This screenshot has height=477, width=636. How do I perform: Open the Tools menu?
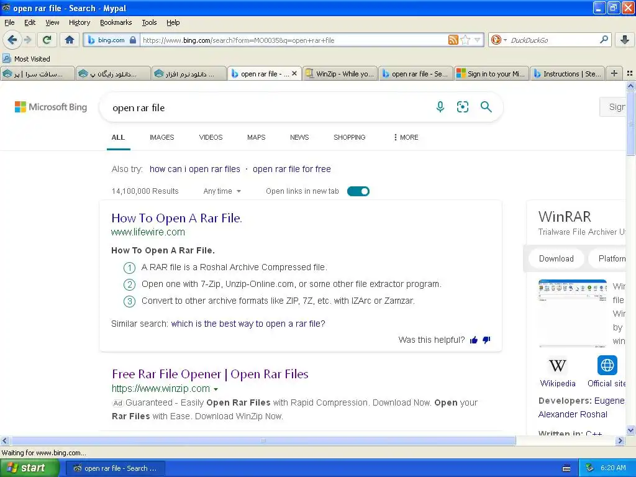point(149,22)
